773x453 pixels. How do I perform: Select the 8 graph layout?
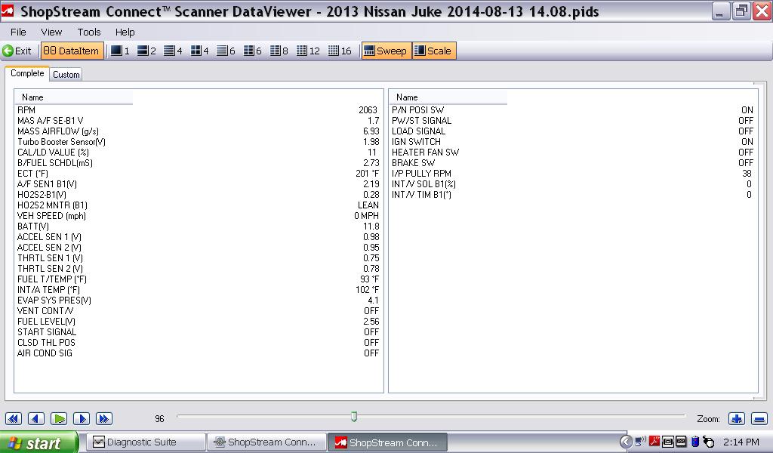point(279,51)
